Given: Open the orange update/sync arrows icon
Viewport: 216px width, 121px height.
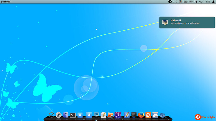Looking at the screenshot, I should click(148, 115).
